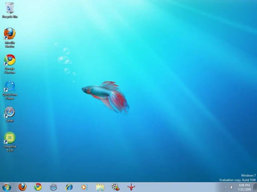Launch Safari from the taskbar
This screenshot has width=257, height=192.
click(53, 187)
